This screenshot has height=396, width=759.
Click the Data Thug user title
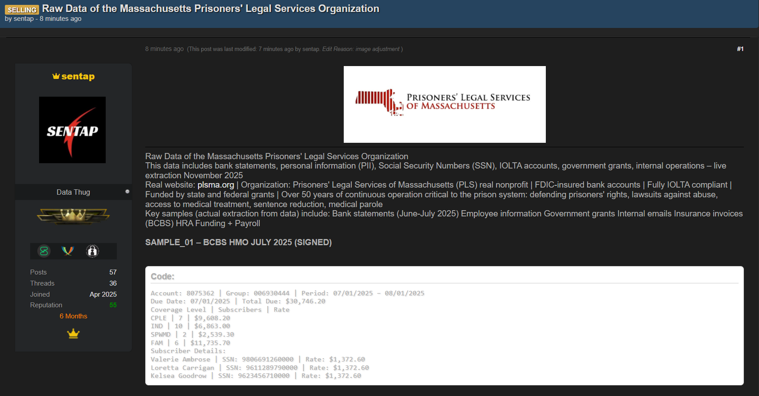coord(73,192)
